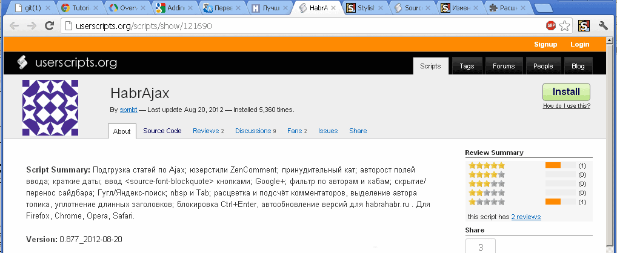Open the Discussions tab
617x253 pixels.
tap(255, 131)
